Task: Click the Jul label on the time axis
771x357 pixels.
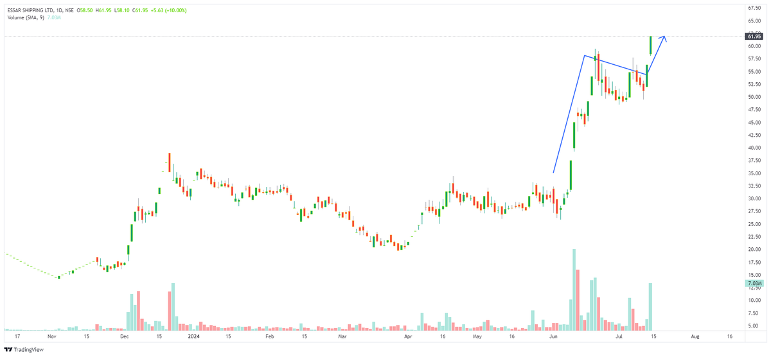Action: click(x=619, y=336)
